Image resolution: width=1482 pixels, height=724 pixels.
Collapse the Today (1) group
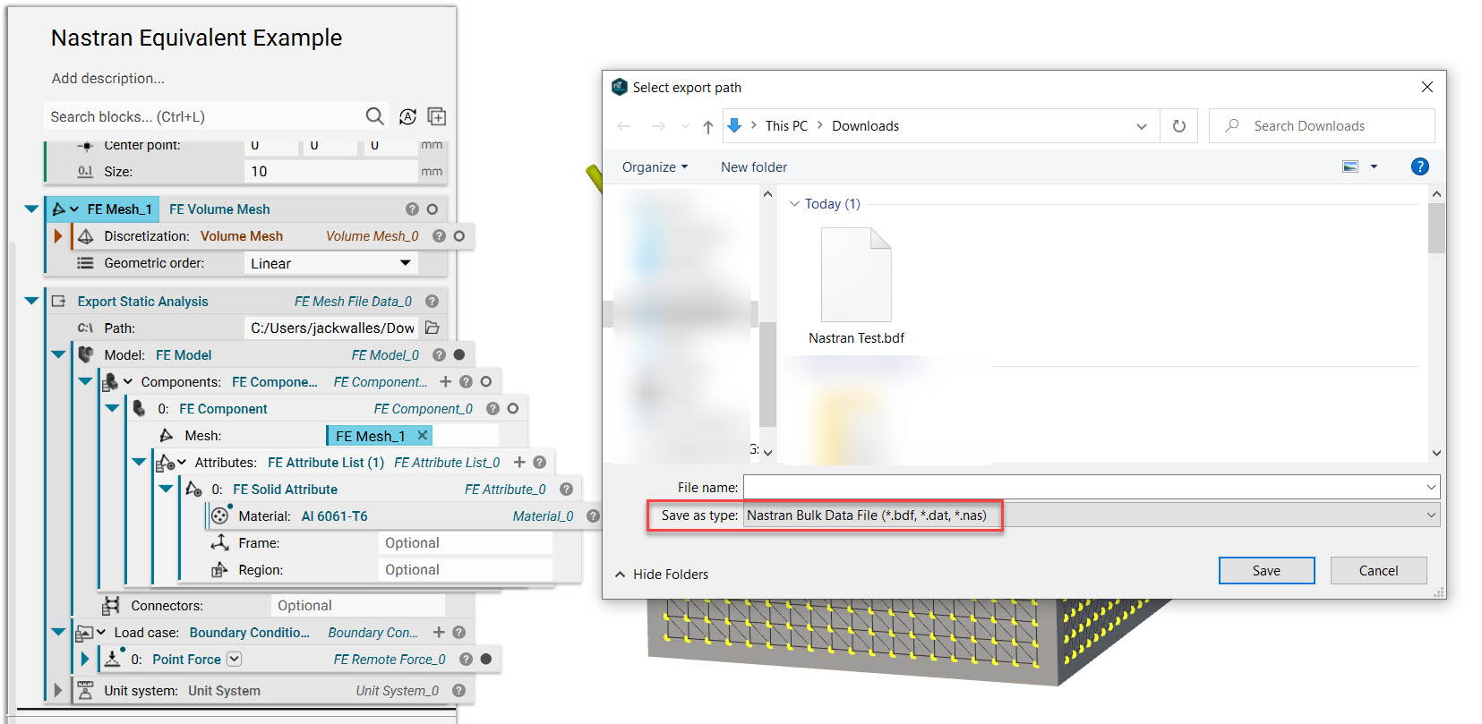[x=794, y=204]
